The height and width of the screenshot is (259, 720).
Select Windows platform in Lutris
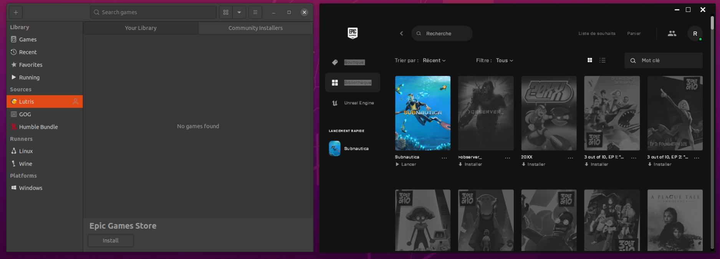point(45,188)
